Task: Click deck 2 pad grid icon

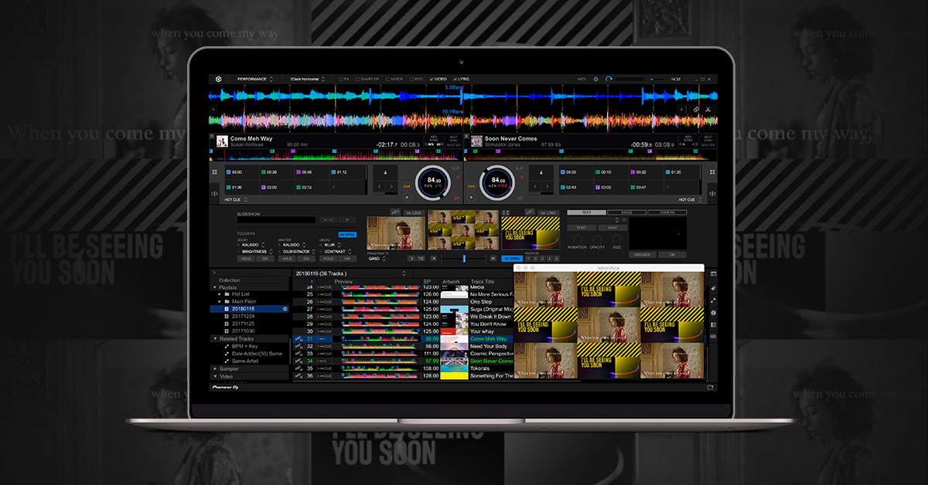Action: tap(711, 171)
